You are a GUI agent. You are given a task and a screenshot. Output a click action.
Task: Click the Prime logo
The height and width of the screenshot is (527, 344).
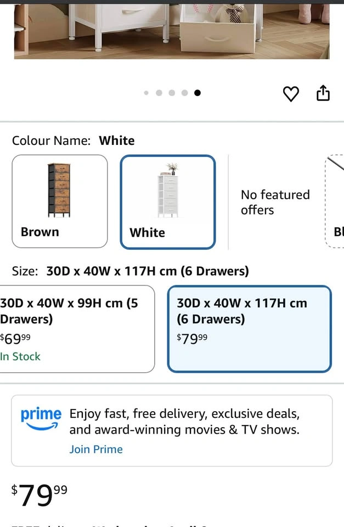(41, 419)
